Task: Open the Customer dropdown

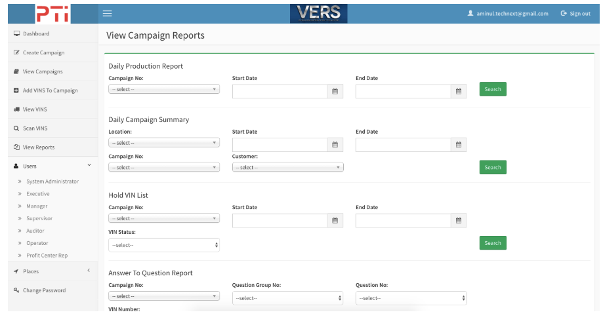Action: click(x=287, y=168)
